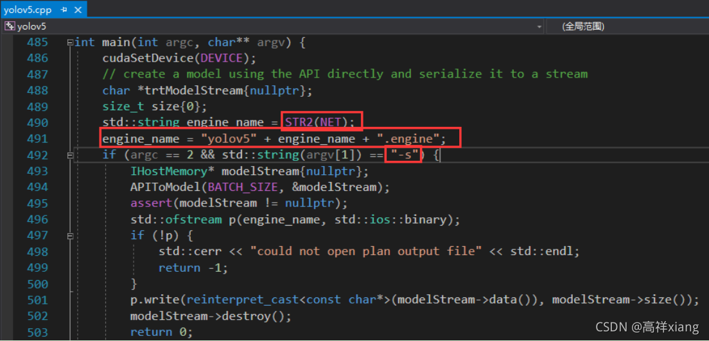
Task: Click the return -1 statement
Action: pyautogui.click(x=193, y=268)
